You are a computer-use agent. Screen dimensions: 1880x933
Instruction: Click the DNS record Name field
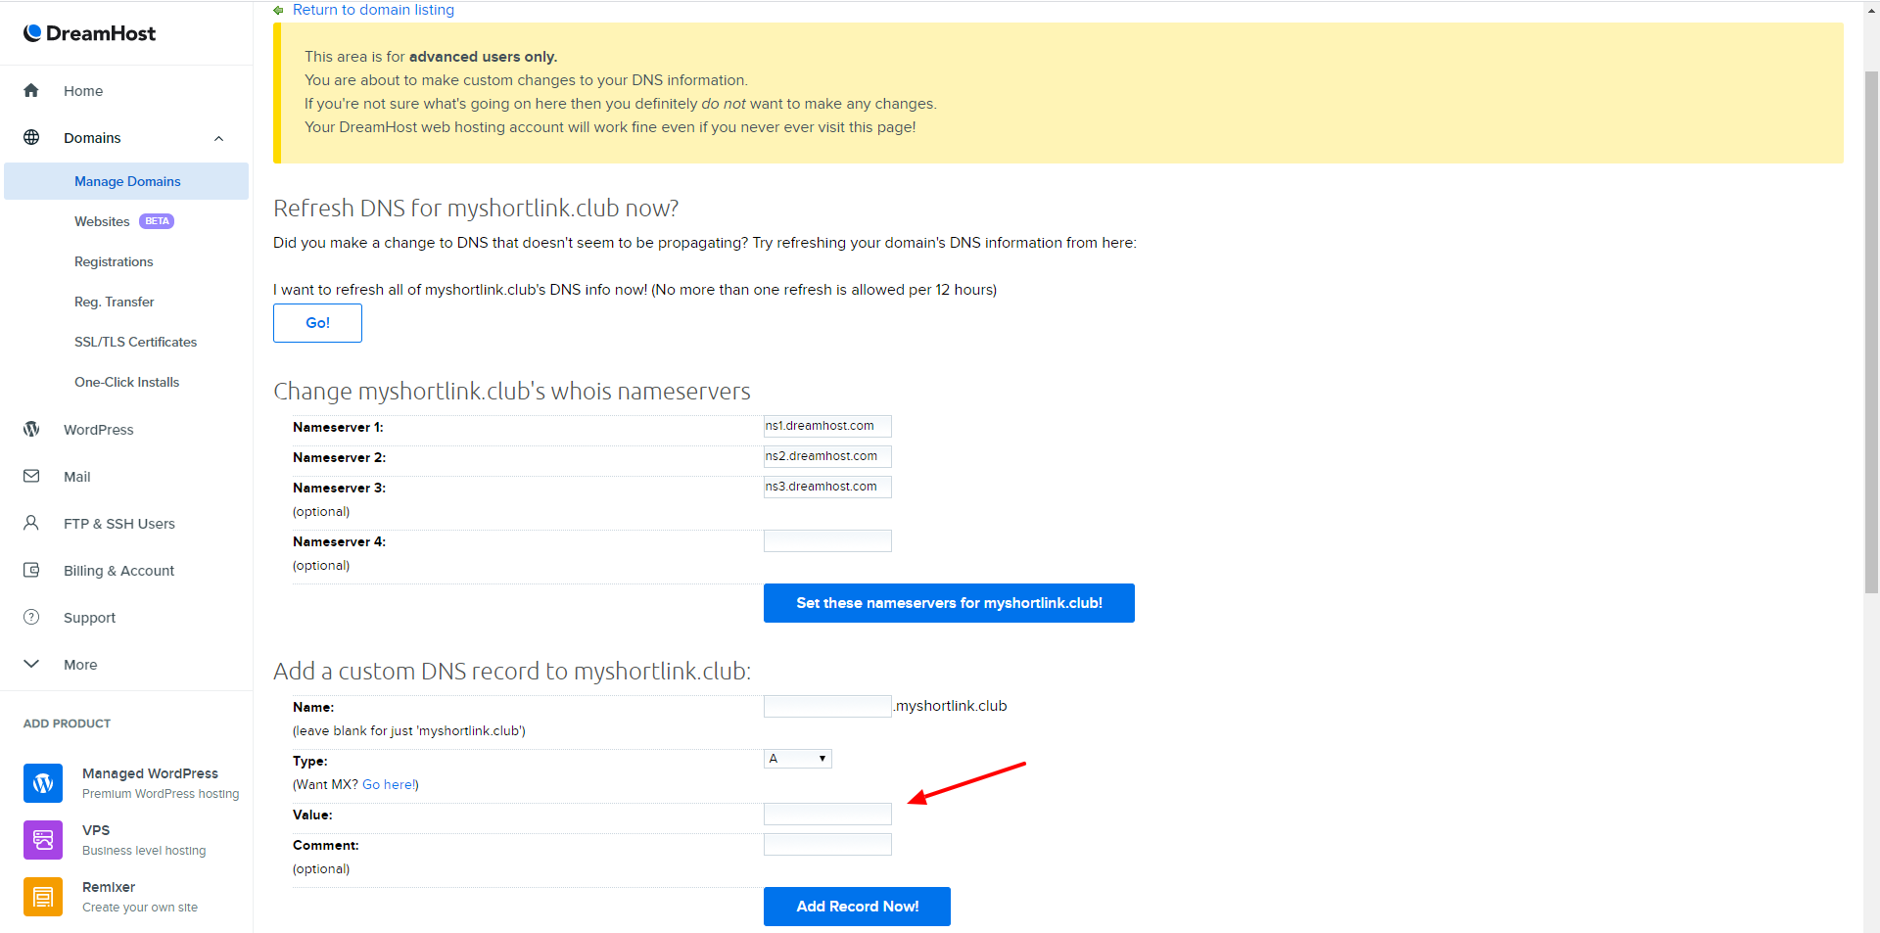point(827,706)
